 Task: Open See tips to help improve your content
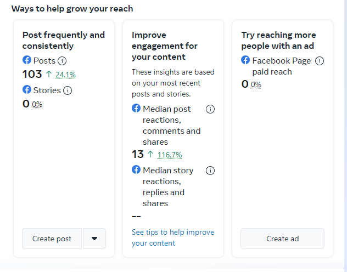point(172,237)
